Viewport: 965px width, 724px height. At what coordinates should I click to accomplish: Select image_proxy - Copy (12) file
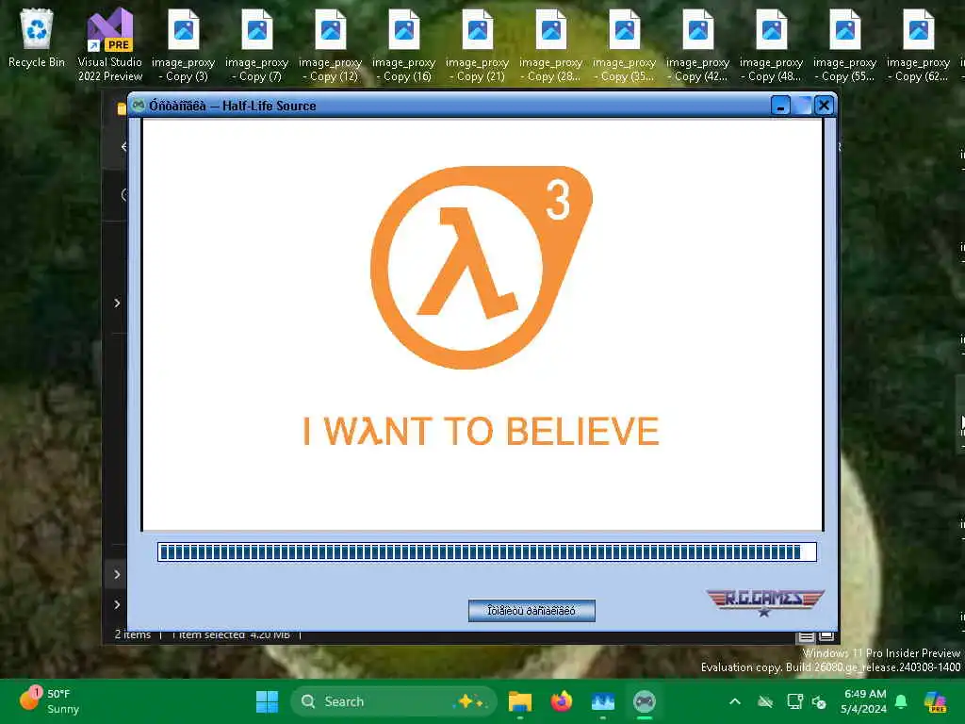pos(331,45)
